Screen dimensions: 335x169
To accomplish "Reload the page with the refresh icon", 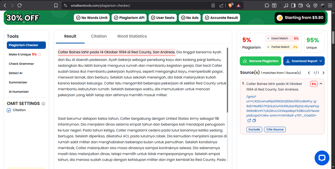I will (x=19, y=5).
